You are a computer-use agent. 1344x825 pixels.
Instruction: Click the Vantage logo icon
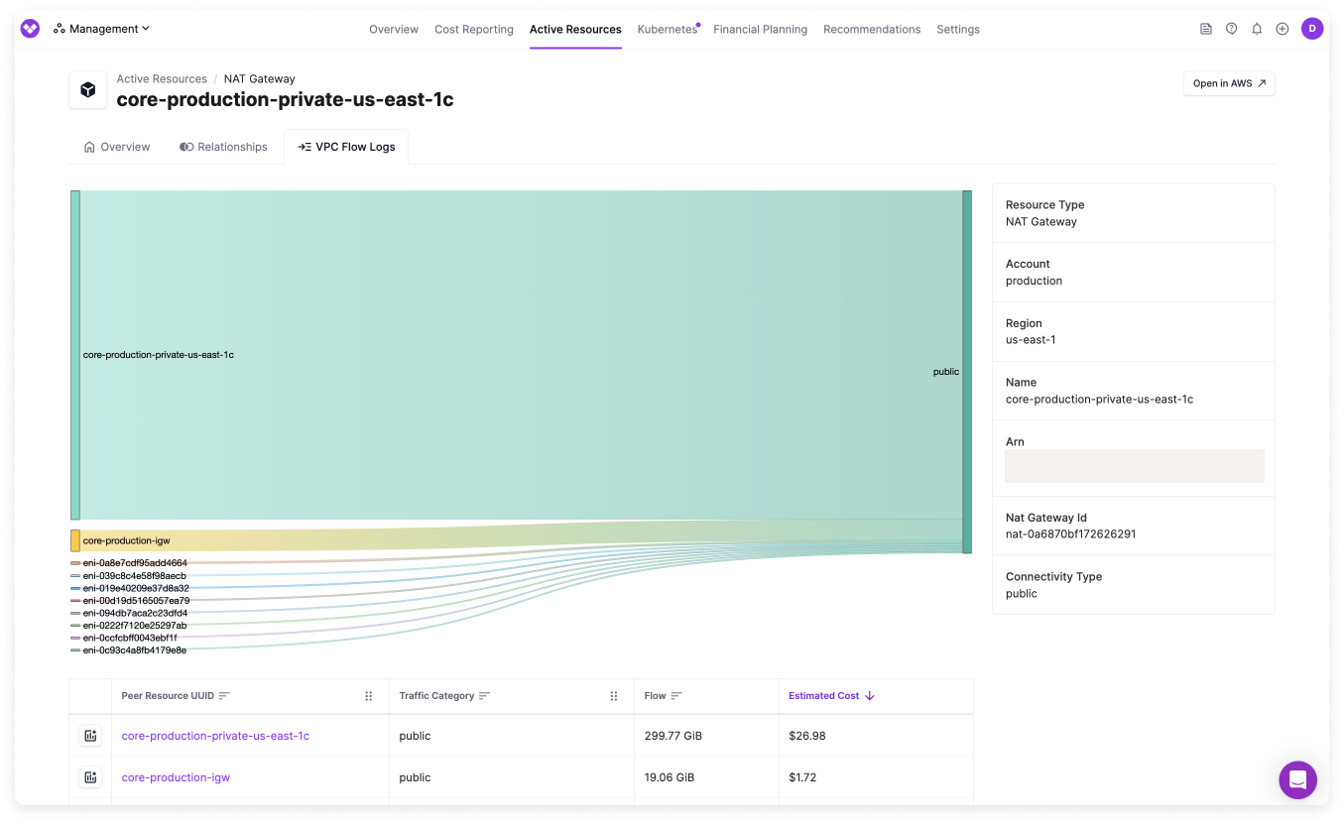point(30,29)
